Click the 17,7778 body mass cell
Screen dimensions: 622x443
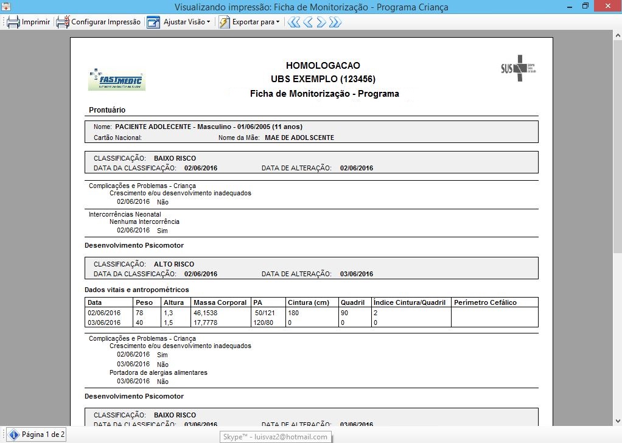pos(206,323)
